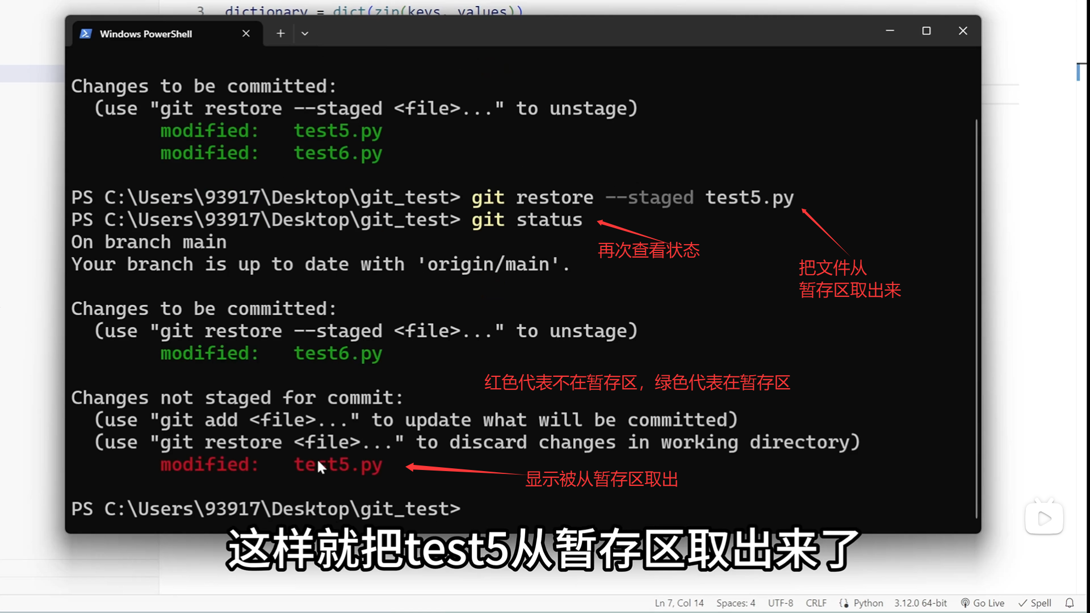Toggle the Spell checker in status bar
1090x613 pixels.
pyautogui.click(x=1035, y=603)
